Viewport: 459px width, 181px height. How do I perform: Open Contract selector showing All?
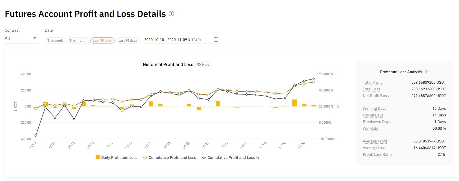(x=21, y=39)
